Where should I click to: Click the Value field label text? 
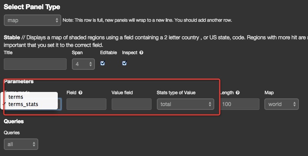[x=122, y=93]
